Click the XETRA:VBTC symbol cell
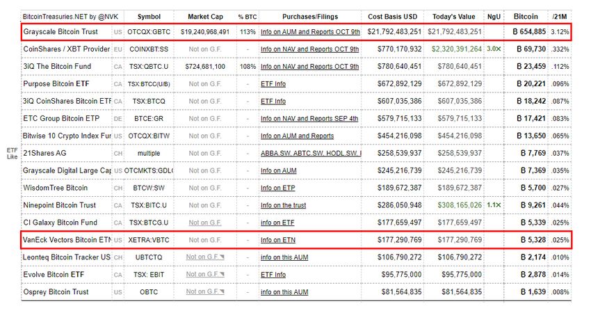Viewport: 591px width, 322px height. point(149,240)
